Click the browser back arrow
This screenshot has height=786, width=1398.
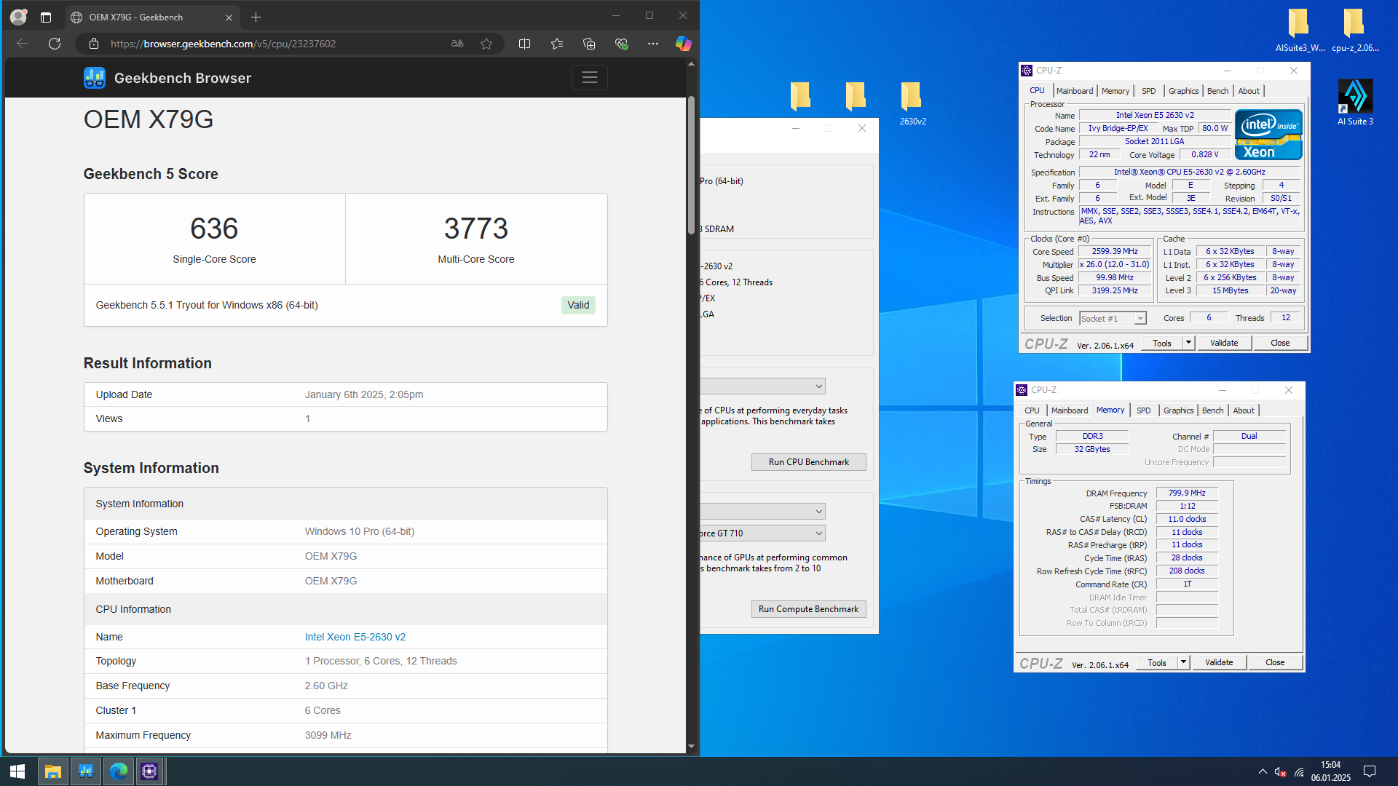(x=23, y=44)
